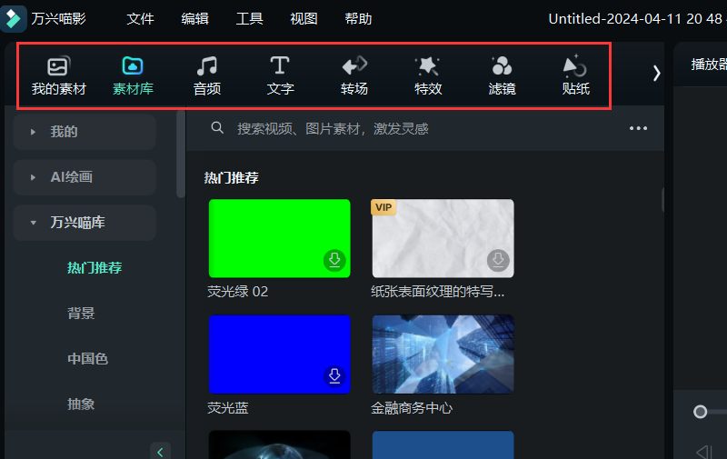Open the 视图 menu
The width and height of the screenshot is (727, 459).
coord(304,19)
